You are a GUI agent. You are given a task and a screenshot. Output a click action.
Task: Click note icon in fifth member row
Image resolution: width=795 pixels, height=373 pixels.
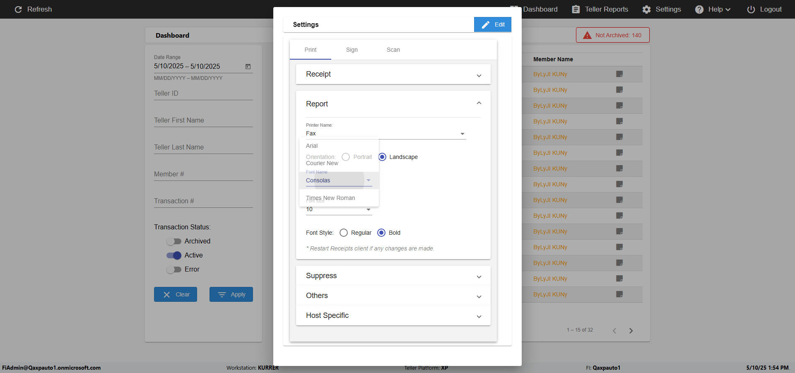[x=619, y=137]
